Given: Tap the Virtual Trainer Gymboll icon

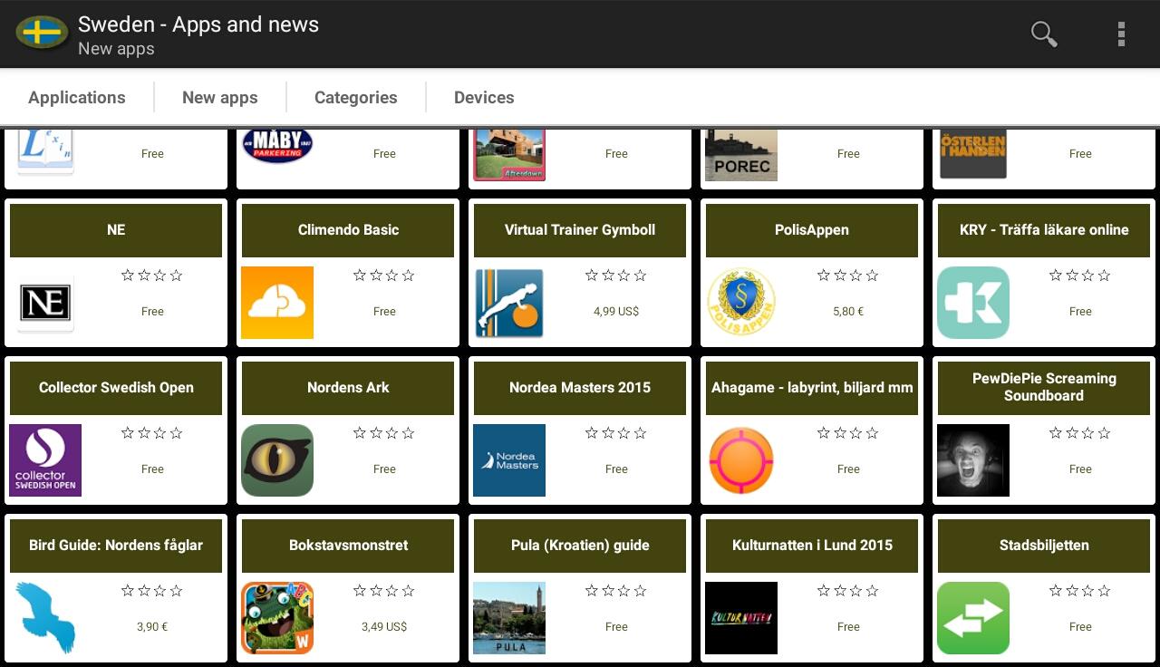Looking at the screenshot, I should click(x=509, y=303).
